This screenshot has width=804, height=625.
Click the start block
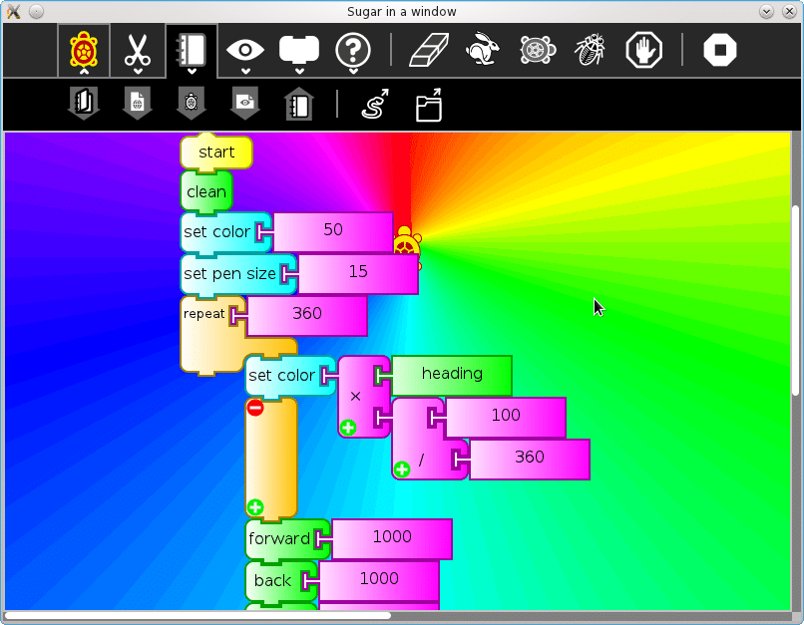216,153
